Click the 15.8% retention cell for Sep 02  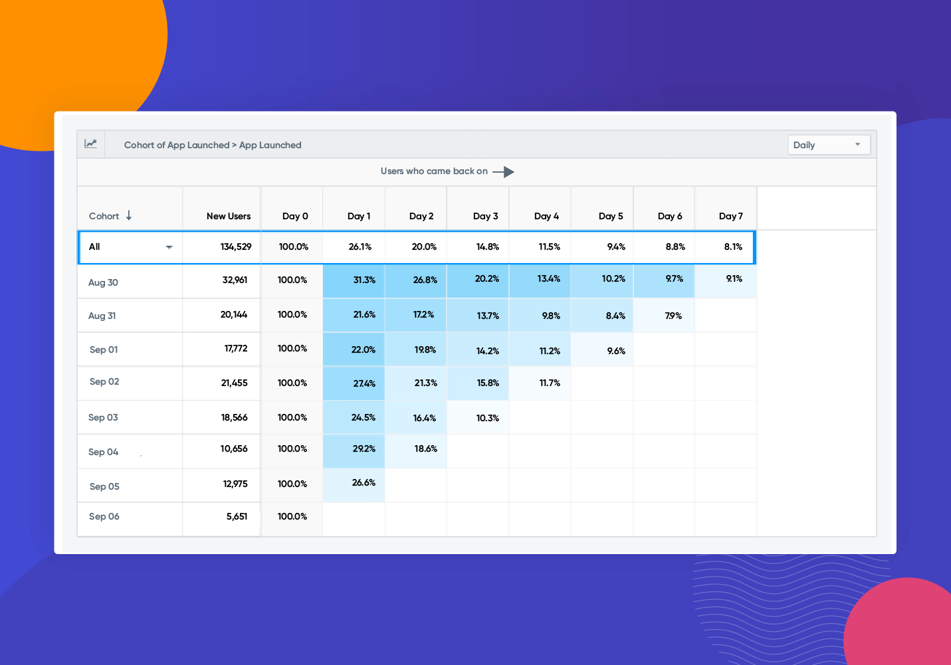(478, 383)
